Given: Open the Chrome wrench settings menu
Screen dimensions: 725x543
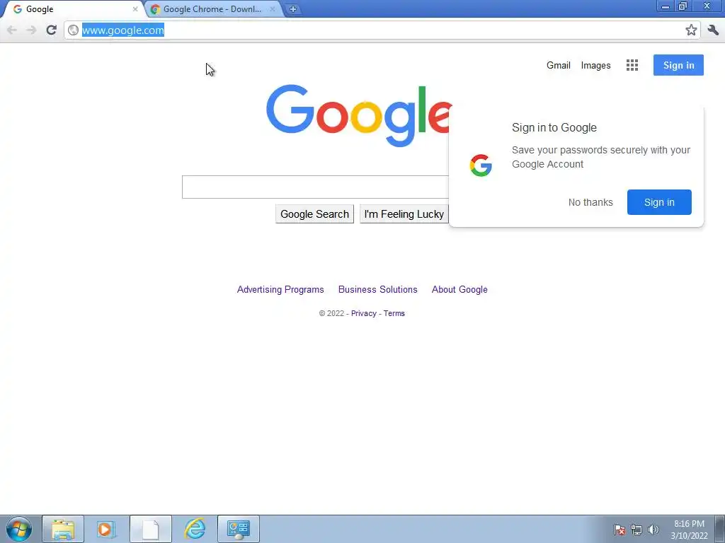Looking at the screenshot, I should 713,30.
